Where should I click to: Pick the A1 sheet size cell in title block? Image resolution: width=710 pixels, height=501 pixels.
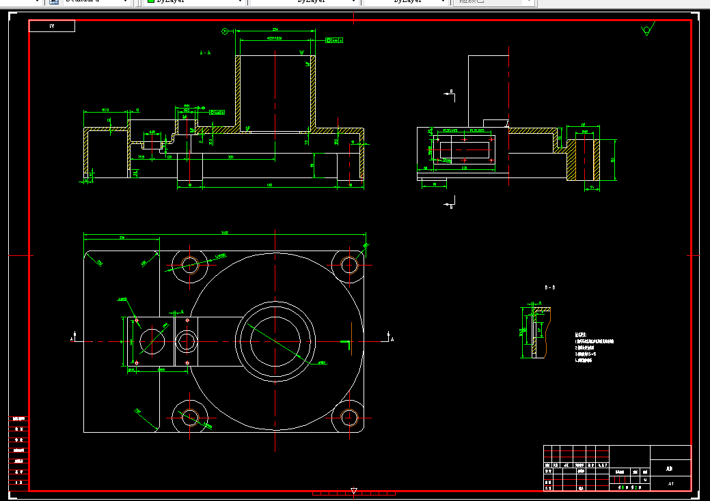670,483
